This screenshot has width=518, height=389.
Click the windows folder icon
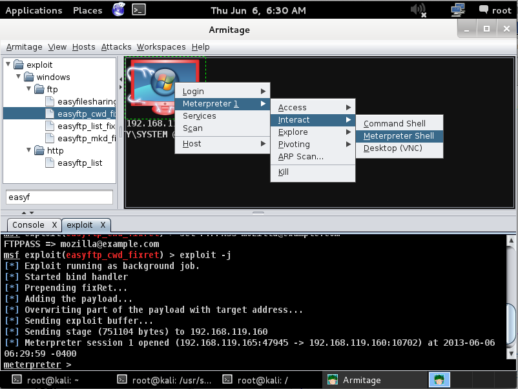pos(29,77)
